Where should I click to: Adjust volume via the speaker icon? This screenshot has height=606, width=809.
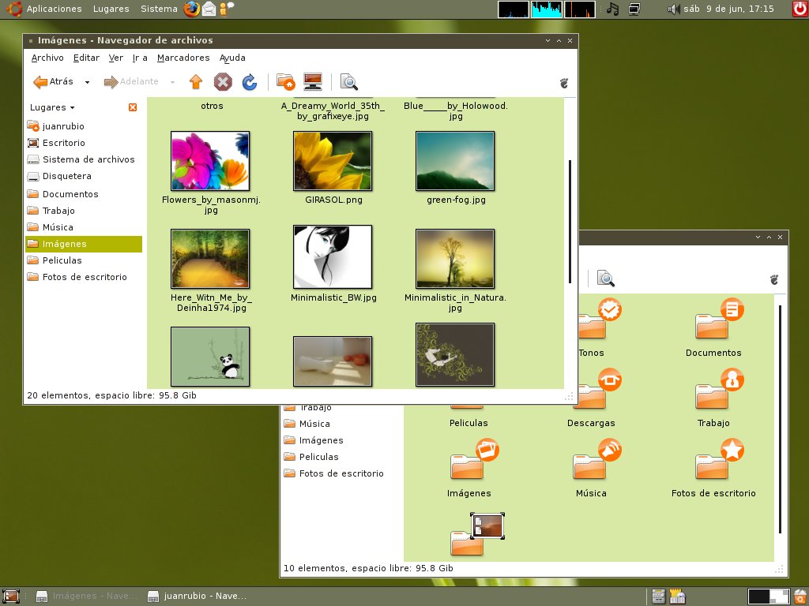673,9
